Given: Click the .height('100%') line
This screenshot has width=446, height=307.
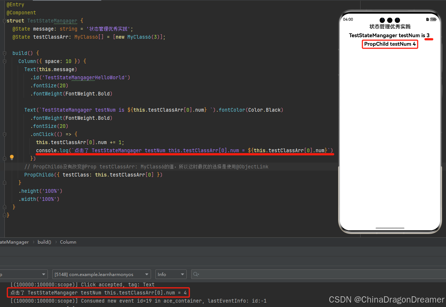Looking at the screenshot, I should point(41,191).
